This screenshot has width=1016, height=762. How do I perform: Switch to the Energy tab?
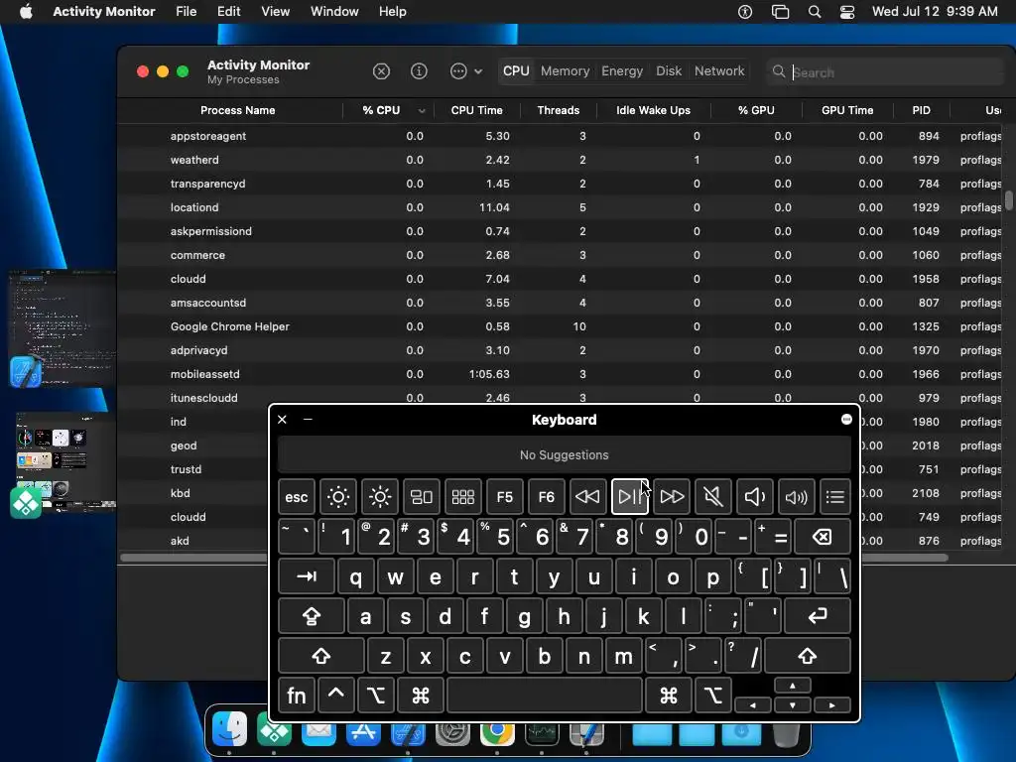(x=622, y=71)
